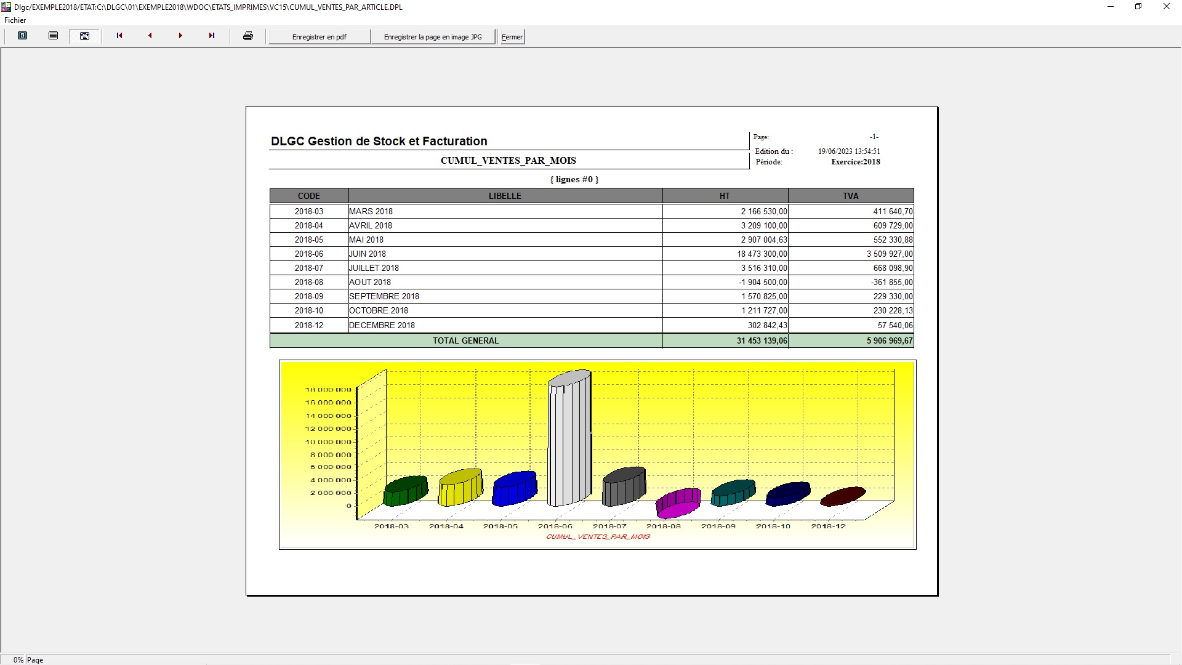Click the printer icon to print
This screenshot has height=665, width=1182.
click(248, 36)
